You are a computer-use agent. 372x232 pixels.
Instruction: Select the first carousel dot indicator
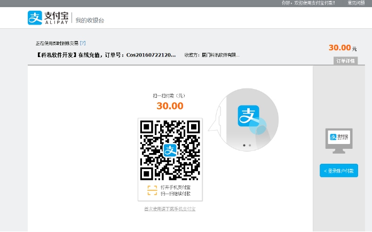(244, 145)
